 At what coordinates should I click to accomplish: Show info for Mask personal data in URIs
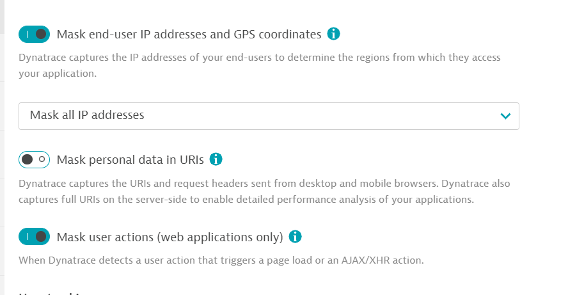[x=216, y=159]
